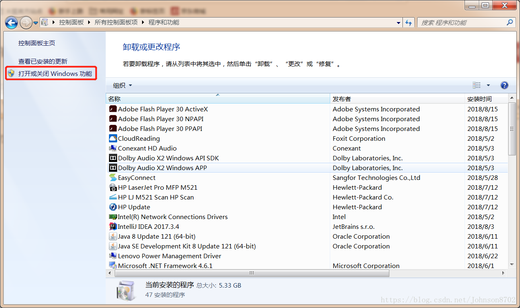Click the refresh button beside address bar
This screenshot has height=308, width=520.
coord(409,23)
